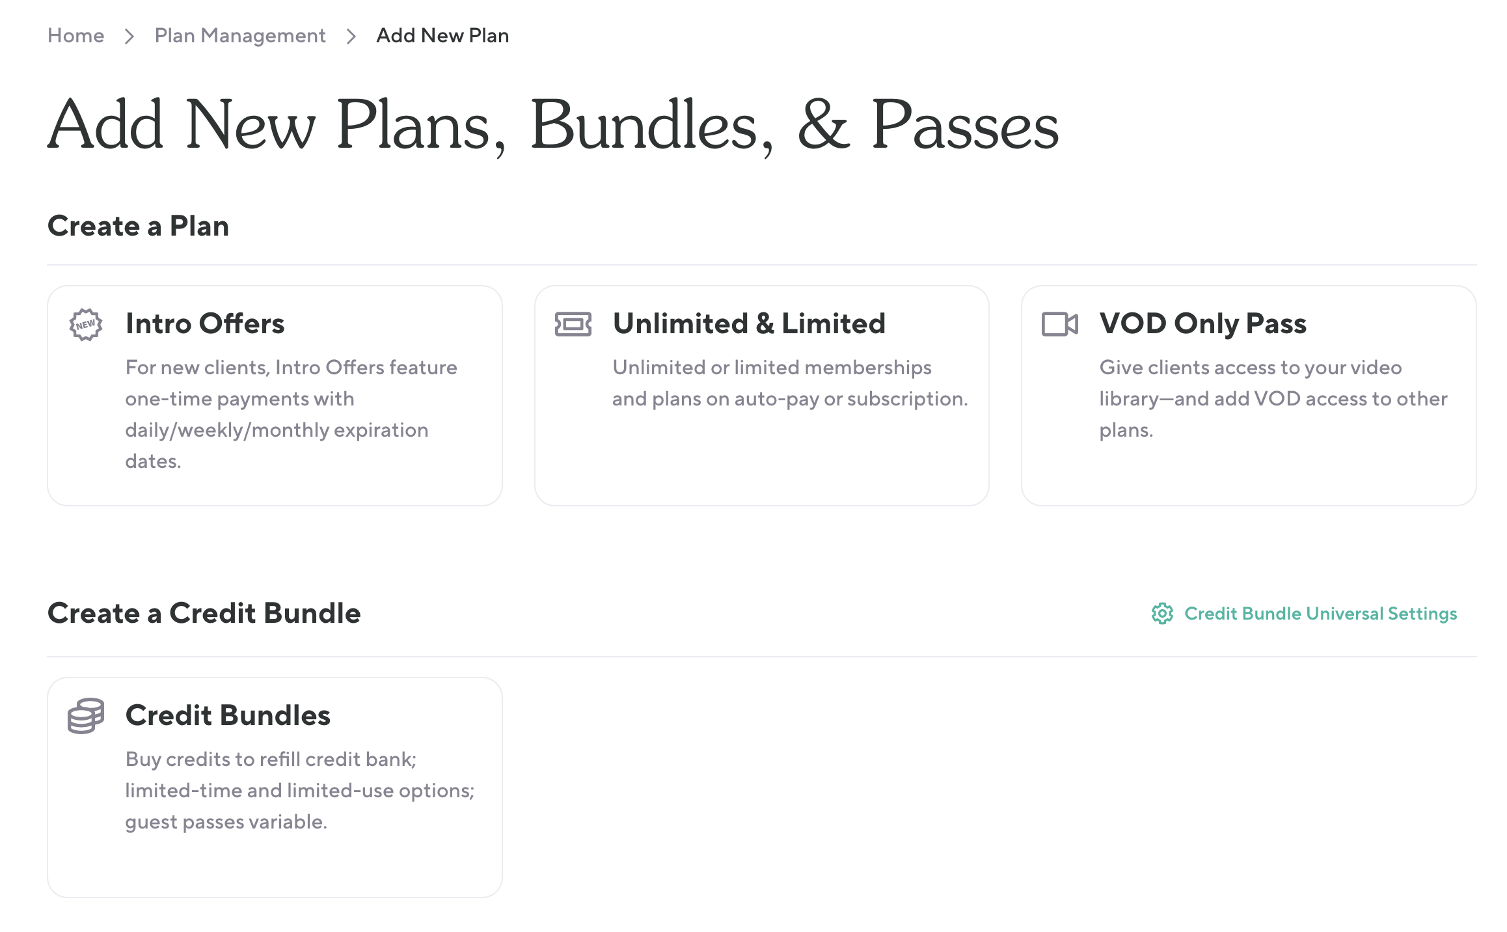
Task: Select the Add New Plan breadcrumb
Action: pyautogui.click(x=442, y=36)
